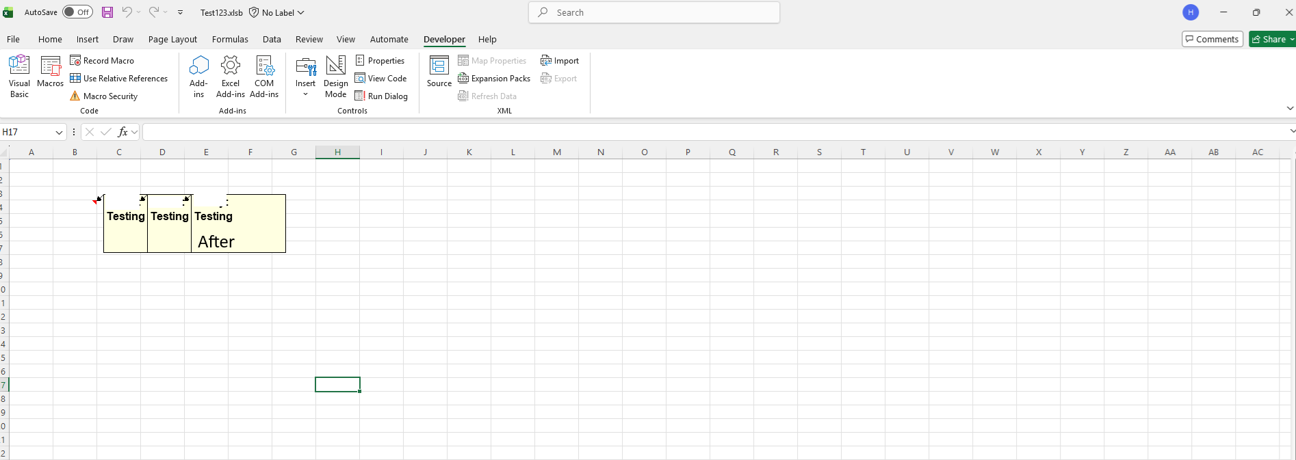1296x460 pixels.
Task: Click Refresh Data
Action: 487,96
